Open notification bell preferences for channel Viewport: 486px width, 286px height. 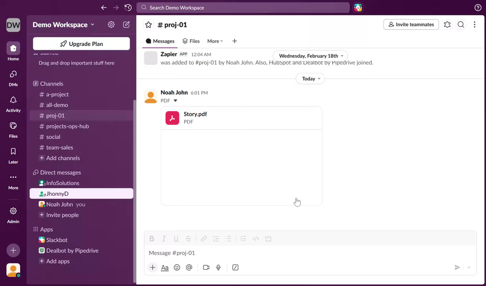[447, 25]
